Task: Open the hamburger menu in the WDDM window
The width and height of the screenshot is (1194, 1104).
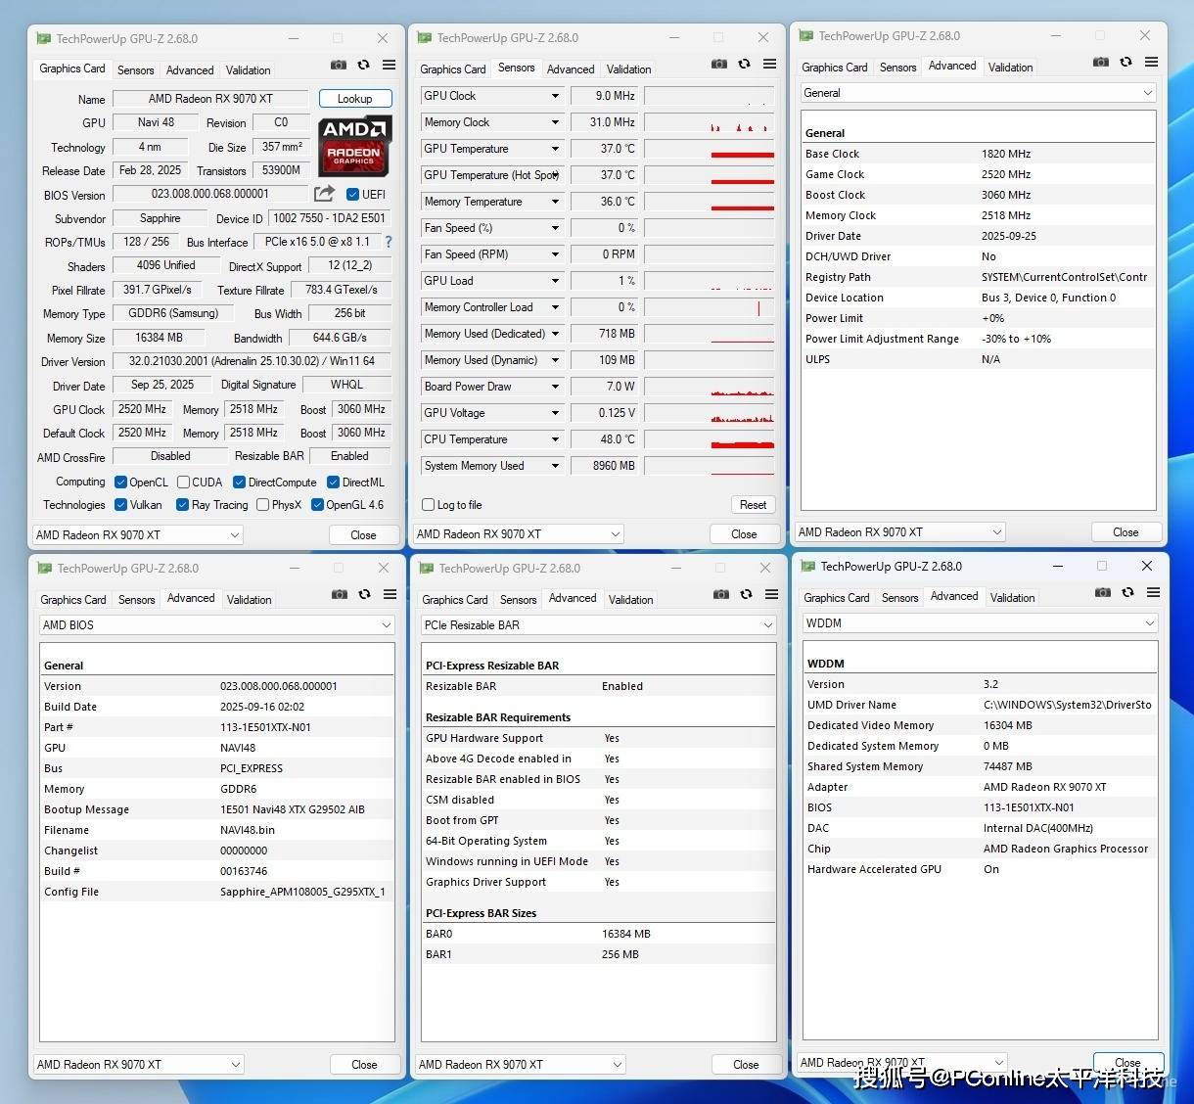Action: pos(1153,592)
